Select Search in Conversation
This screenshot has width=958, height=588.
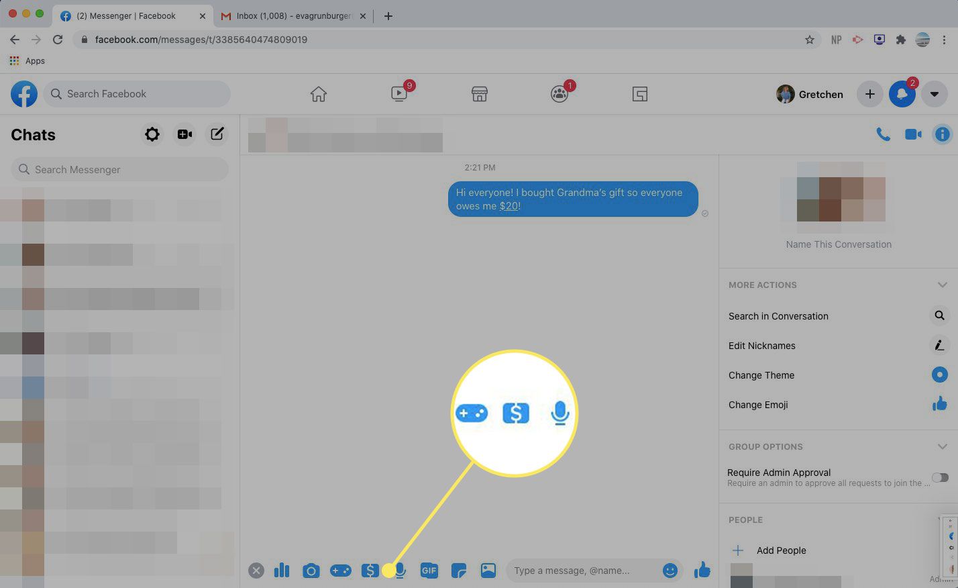click(x=778, y=316)
